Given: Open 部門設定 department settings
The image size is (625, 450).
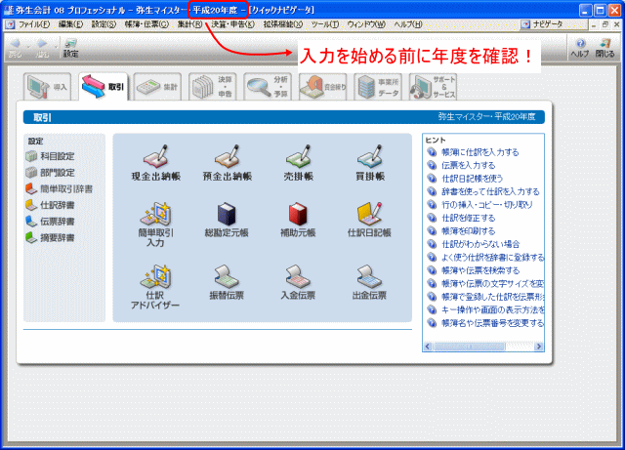Looking at the screenshot, I should 50,173.
